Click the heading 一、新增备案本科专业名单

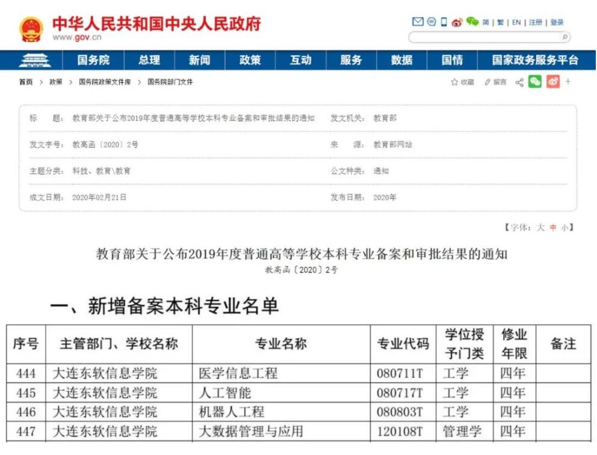tap(164, 306)
